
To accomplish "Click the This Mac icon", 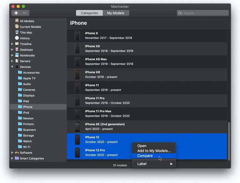I will [x=17, y=32].
